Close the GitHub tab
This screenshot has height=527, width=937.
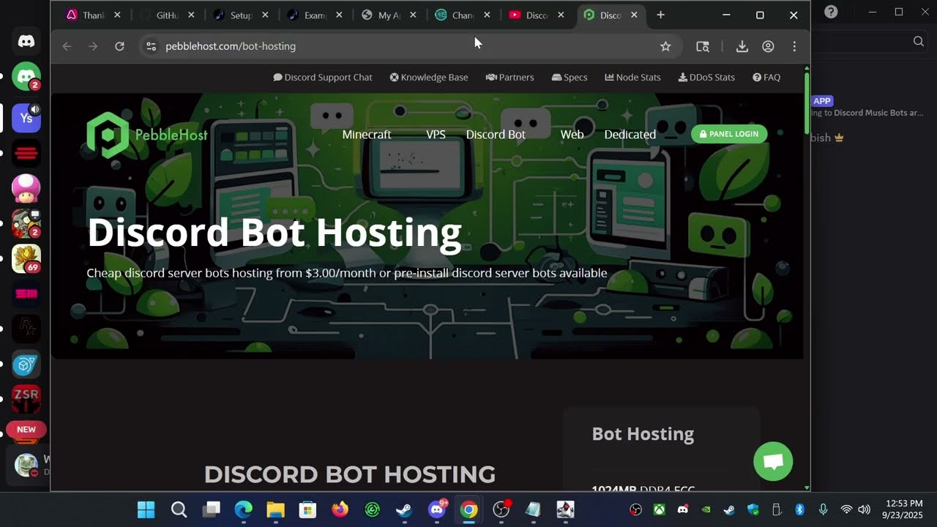(191, 15)
